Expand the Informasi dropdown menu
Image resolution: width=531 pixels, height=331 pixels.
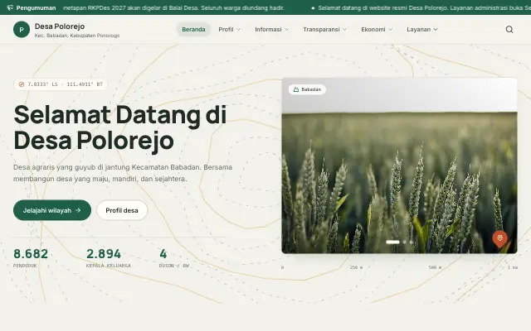point(271,30)
